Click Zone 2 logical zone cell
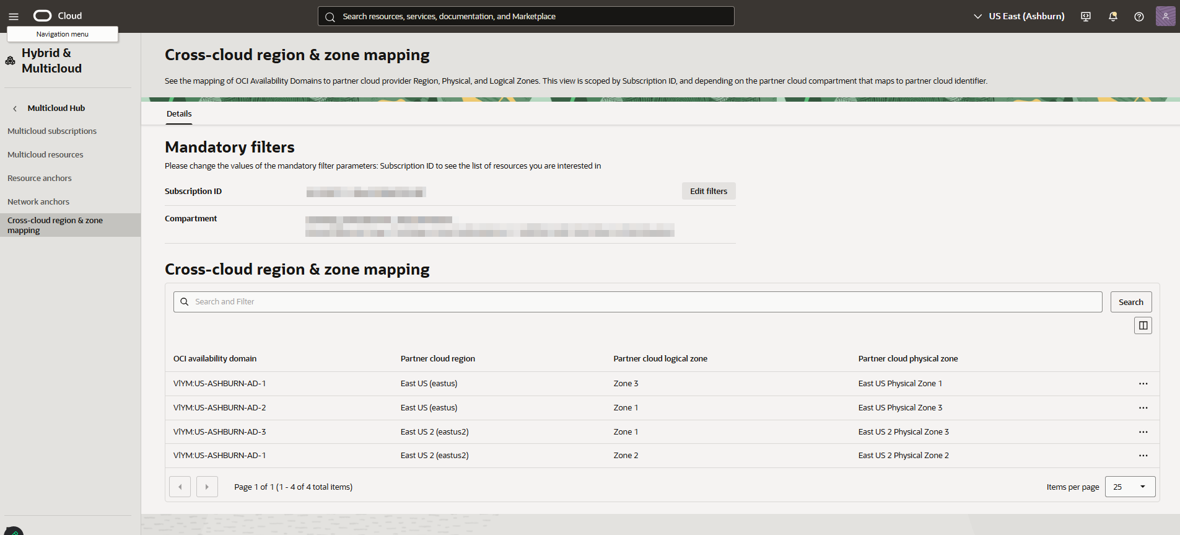The height and width of the screenshot is (535, 1180). [x=626, y=456]
